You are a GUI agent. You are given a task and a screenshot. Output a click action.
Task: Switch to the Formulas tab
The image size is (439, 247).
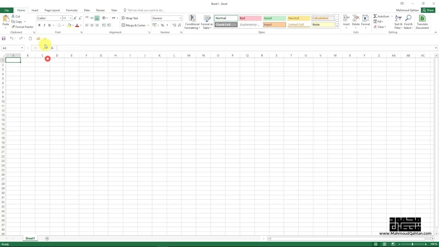click(x=72, y=10)
